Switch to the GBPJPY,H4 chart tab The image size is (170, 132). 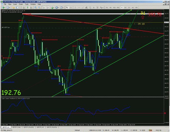[40, 127]
